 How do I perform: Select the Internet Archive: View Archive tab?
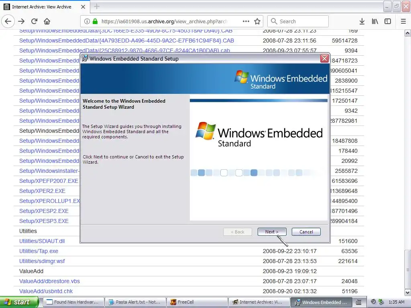pos(45,6)
